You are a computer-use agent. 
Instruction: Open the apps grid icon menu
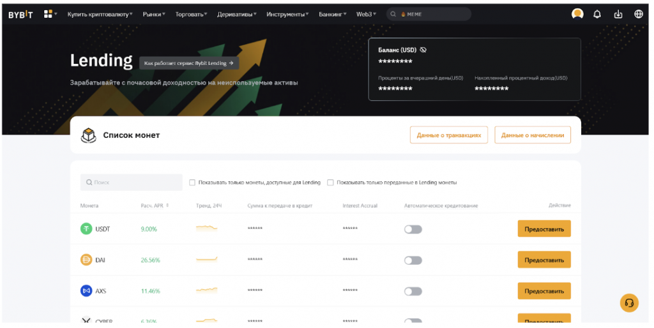(49, 14)
